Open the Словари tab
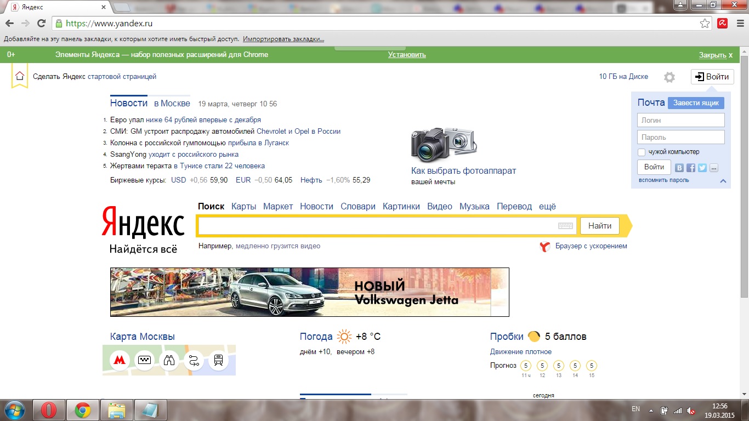This screenshot has width=749, height=421. pyautogui.click(x=358, y=207)
